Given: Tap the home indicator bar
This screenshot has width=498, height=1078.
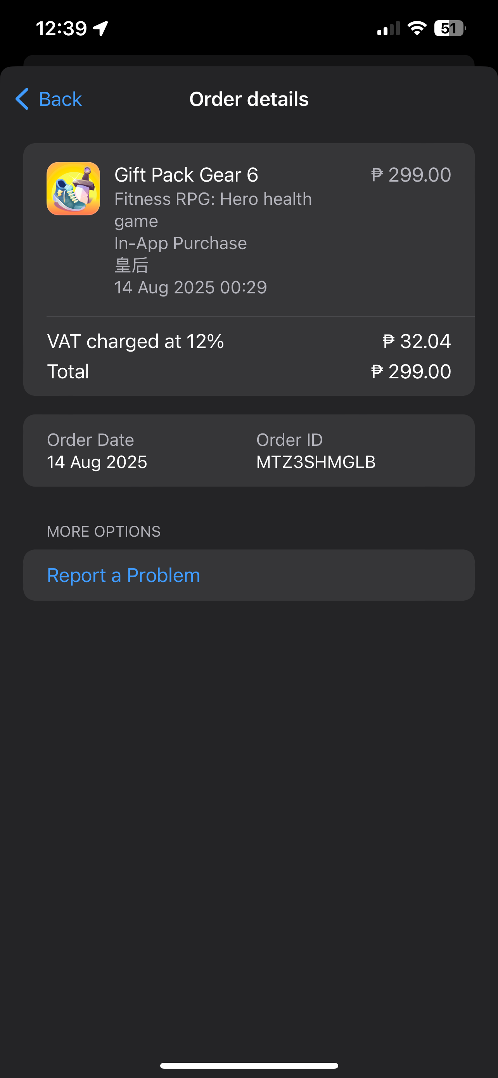Looking at the screenshot, I should click(x=249, y=1066).
